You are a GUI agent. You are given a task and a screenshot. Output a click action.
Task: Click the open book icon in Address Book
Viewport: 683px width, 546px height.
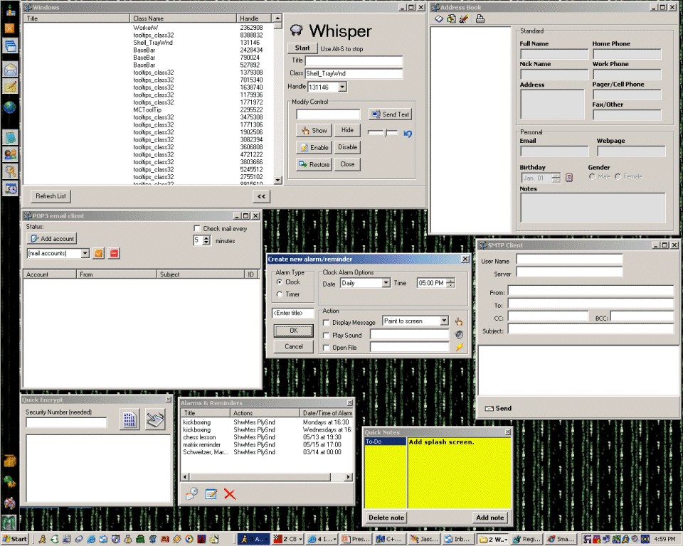tap(439, 18)
